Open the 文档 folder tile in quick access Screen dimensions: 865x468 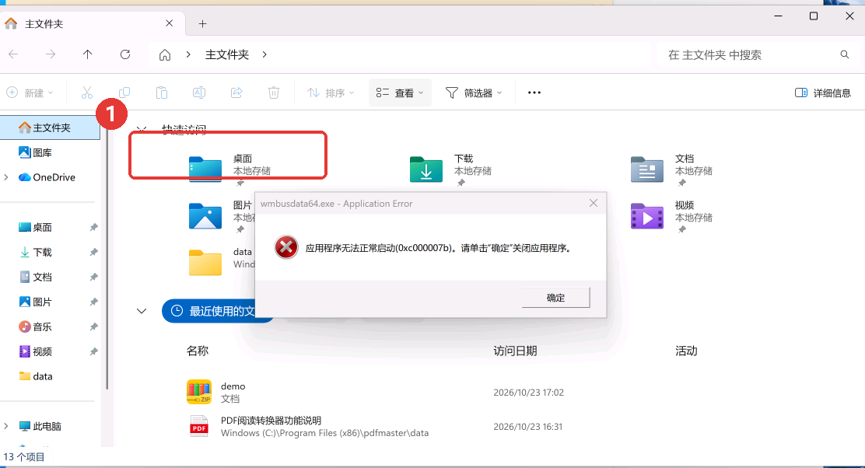coord(671,169)
